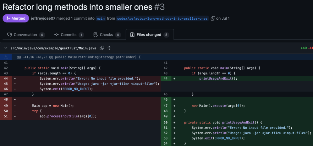Open the Checks tab
Viewport: 313px width, 146px height.
pyautogui.click(x=106, y=35)
